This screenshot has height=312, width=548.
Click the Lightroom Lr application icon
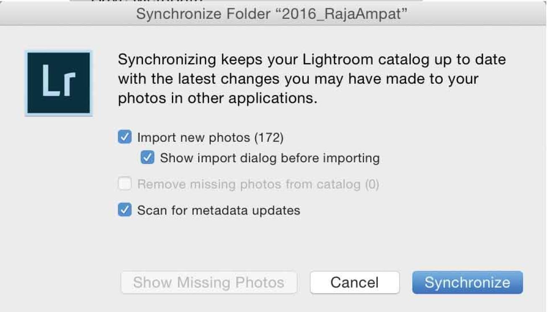coord(59,83)
